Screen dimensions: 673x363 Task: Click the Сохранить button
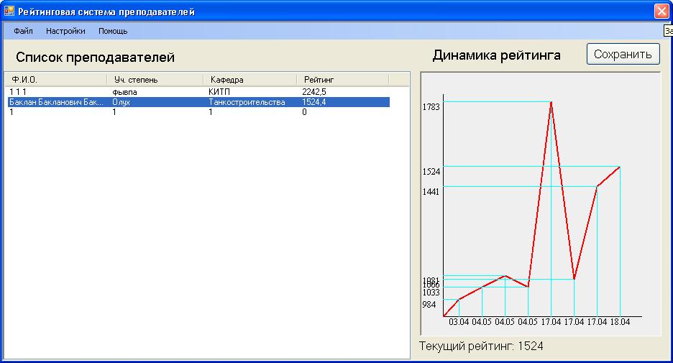623,54
